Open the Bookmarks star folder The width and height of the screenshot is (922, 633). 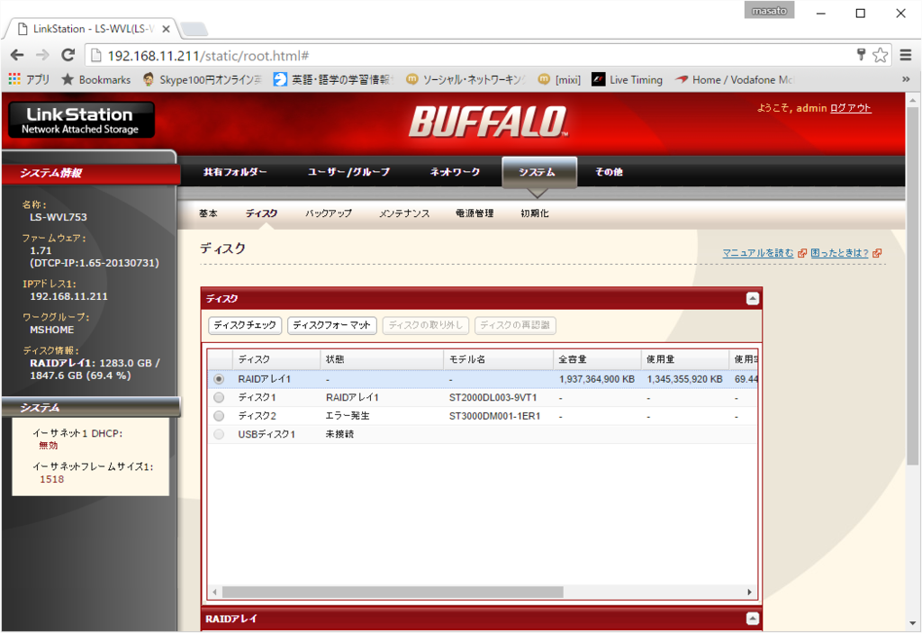click(x=95, y=79)
